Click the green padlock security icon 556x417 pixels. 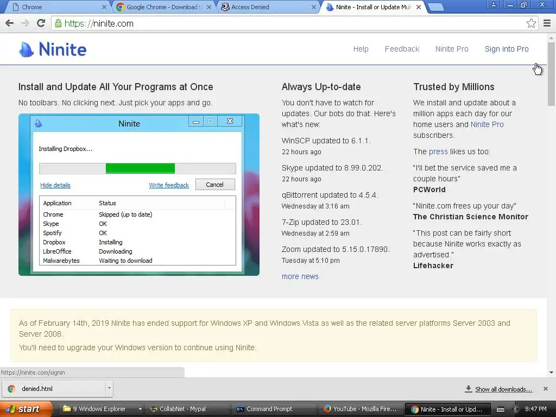click(58, 23)
